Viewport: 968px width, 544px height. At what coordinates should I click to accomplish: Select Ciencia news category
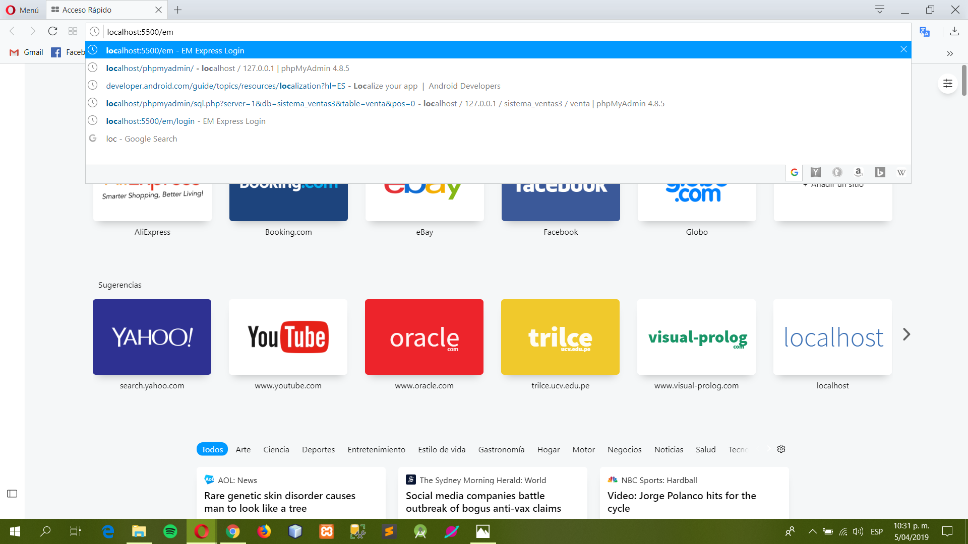point(276,449)
